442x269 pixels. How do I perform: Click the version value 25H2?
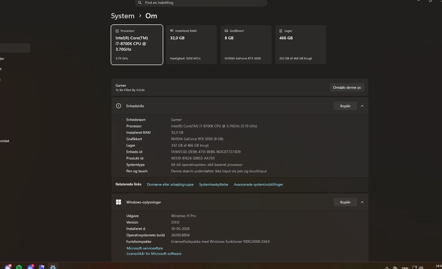coord(175,222)
